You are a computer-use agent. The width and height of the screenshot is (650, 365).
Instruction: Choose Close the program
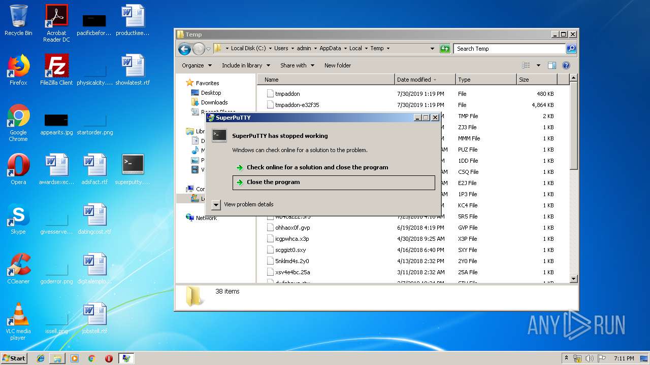(334, 182)
